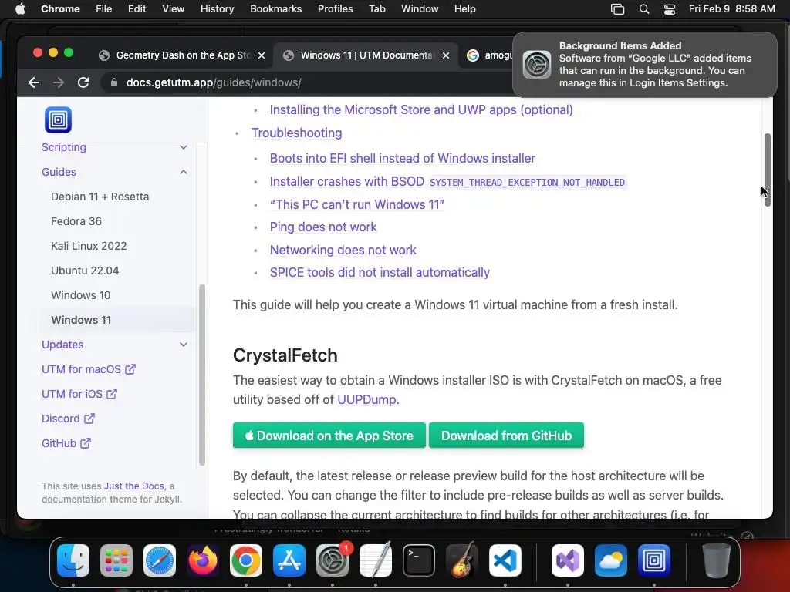This screenshot has height=592, width=790.
Task: Click the address bar URL field
Action: point(307,82)
